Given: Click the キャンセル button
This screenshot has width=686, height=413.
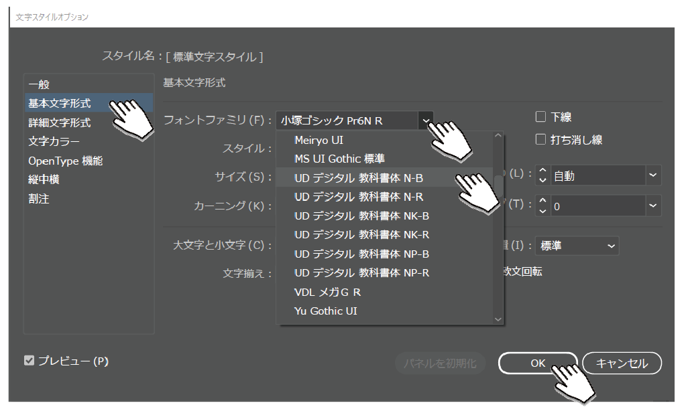Looking at the screenshot, I should click(x=622, y=363).
